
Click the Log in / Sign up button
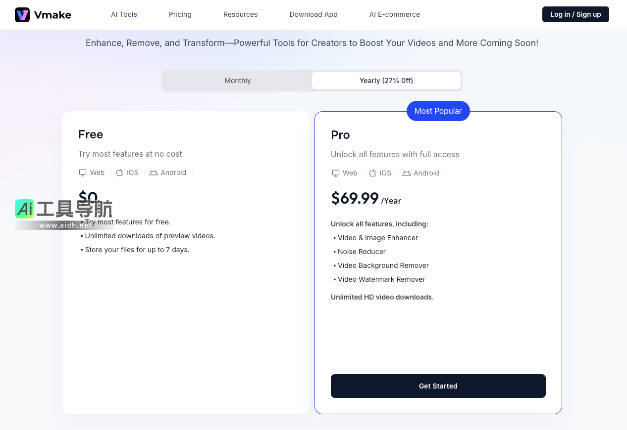coord(575,14)
